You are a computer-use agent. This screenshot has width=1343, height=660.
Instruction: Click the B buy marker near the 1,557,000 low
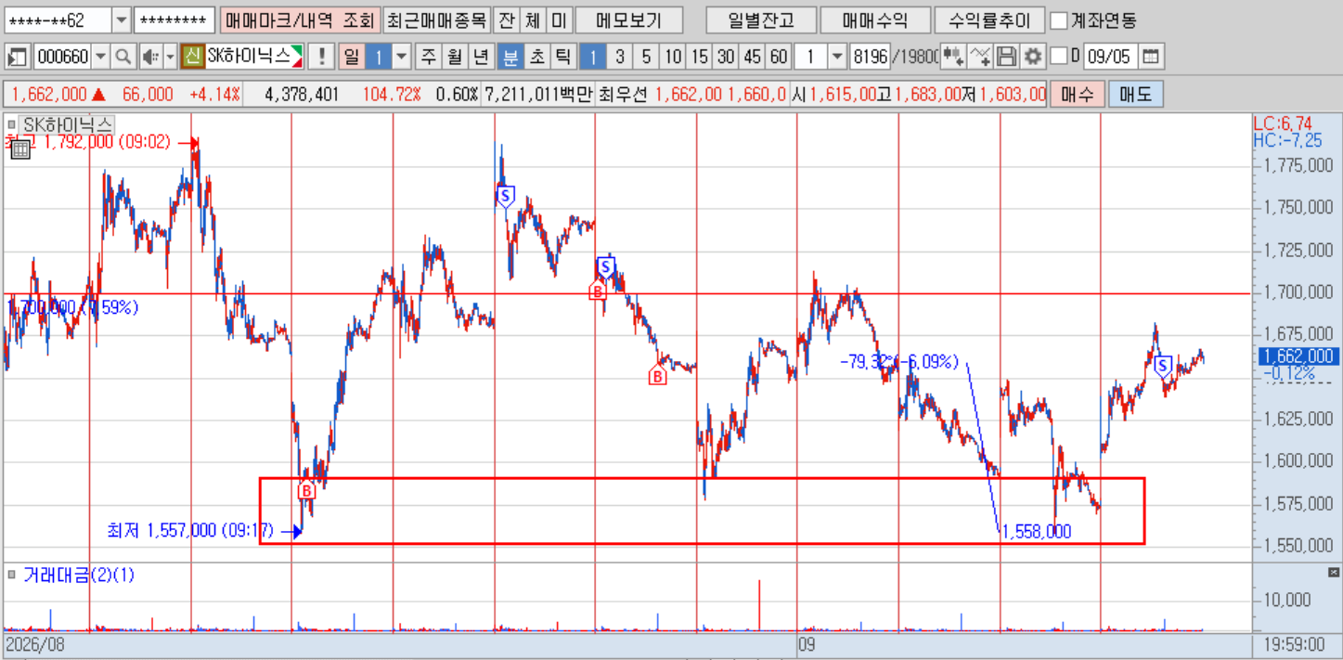tap(306, 490)
